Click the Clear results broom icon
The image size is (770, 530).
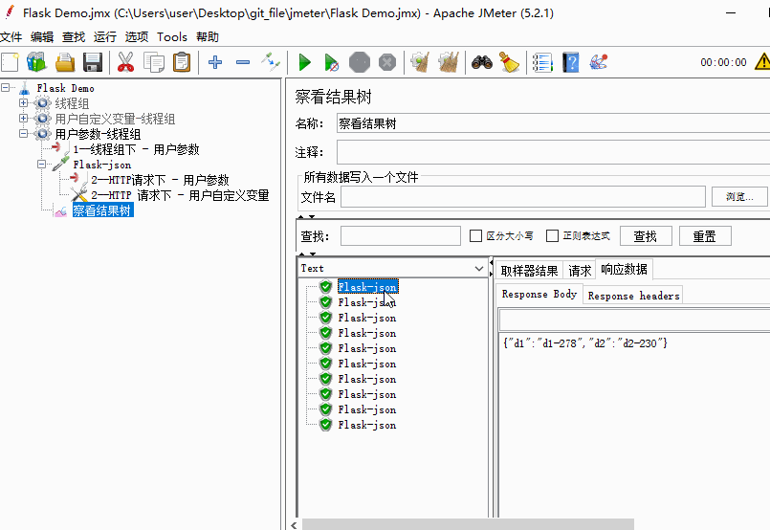(420, 62)
